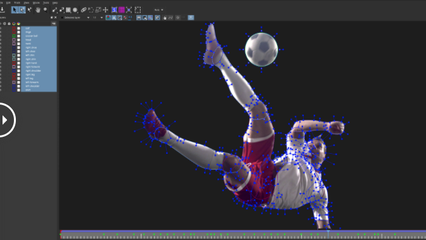Toggle the white checkbox for left shin layer
Viewport: 426px width, 240px height.
click(19, 55)
